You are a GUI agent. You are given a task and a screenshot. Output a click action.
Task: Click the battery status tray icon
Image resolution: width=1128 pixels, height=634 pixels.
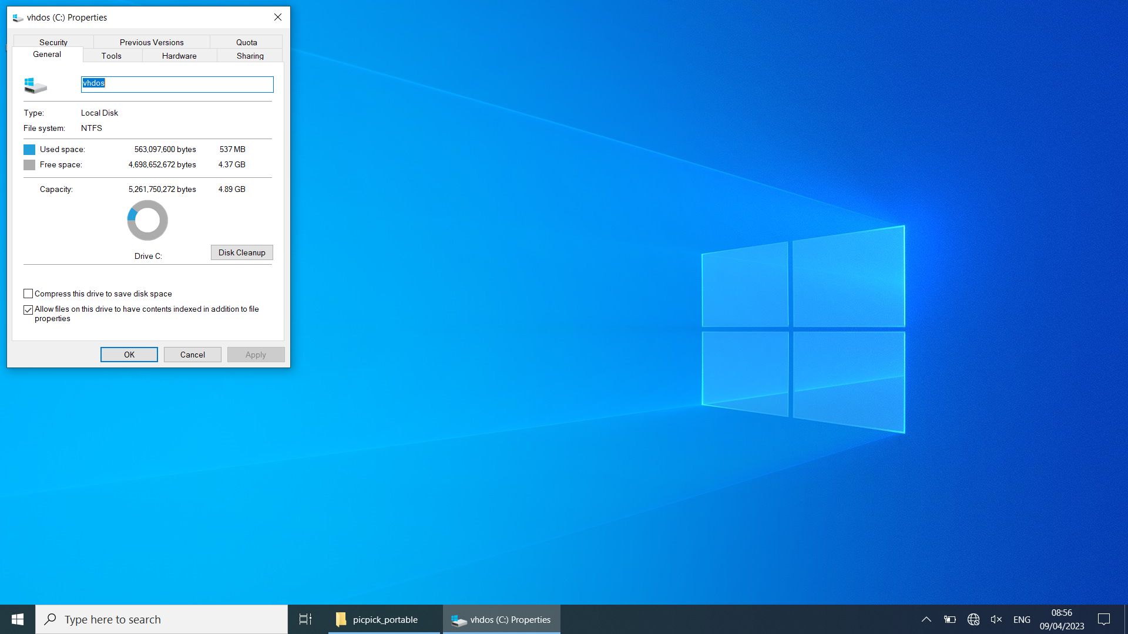[950, 619]
